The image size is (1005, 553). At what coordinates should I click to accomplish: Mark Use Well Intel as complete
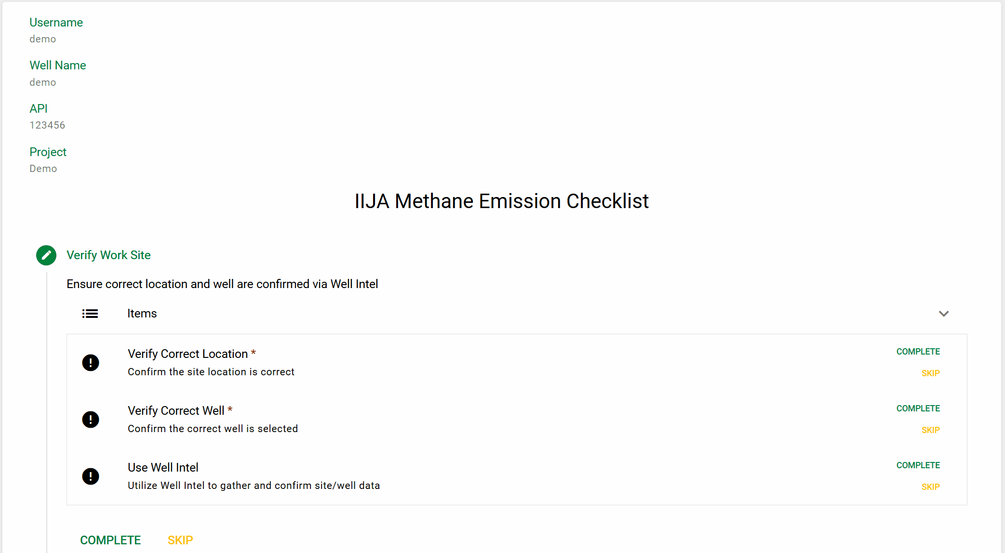[x=918, y=465]
